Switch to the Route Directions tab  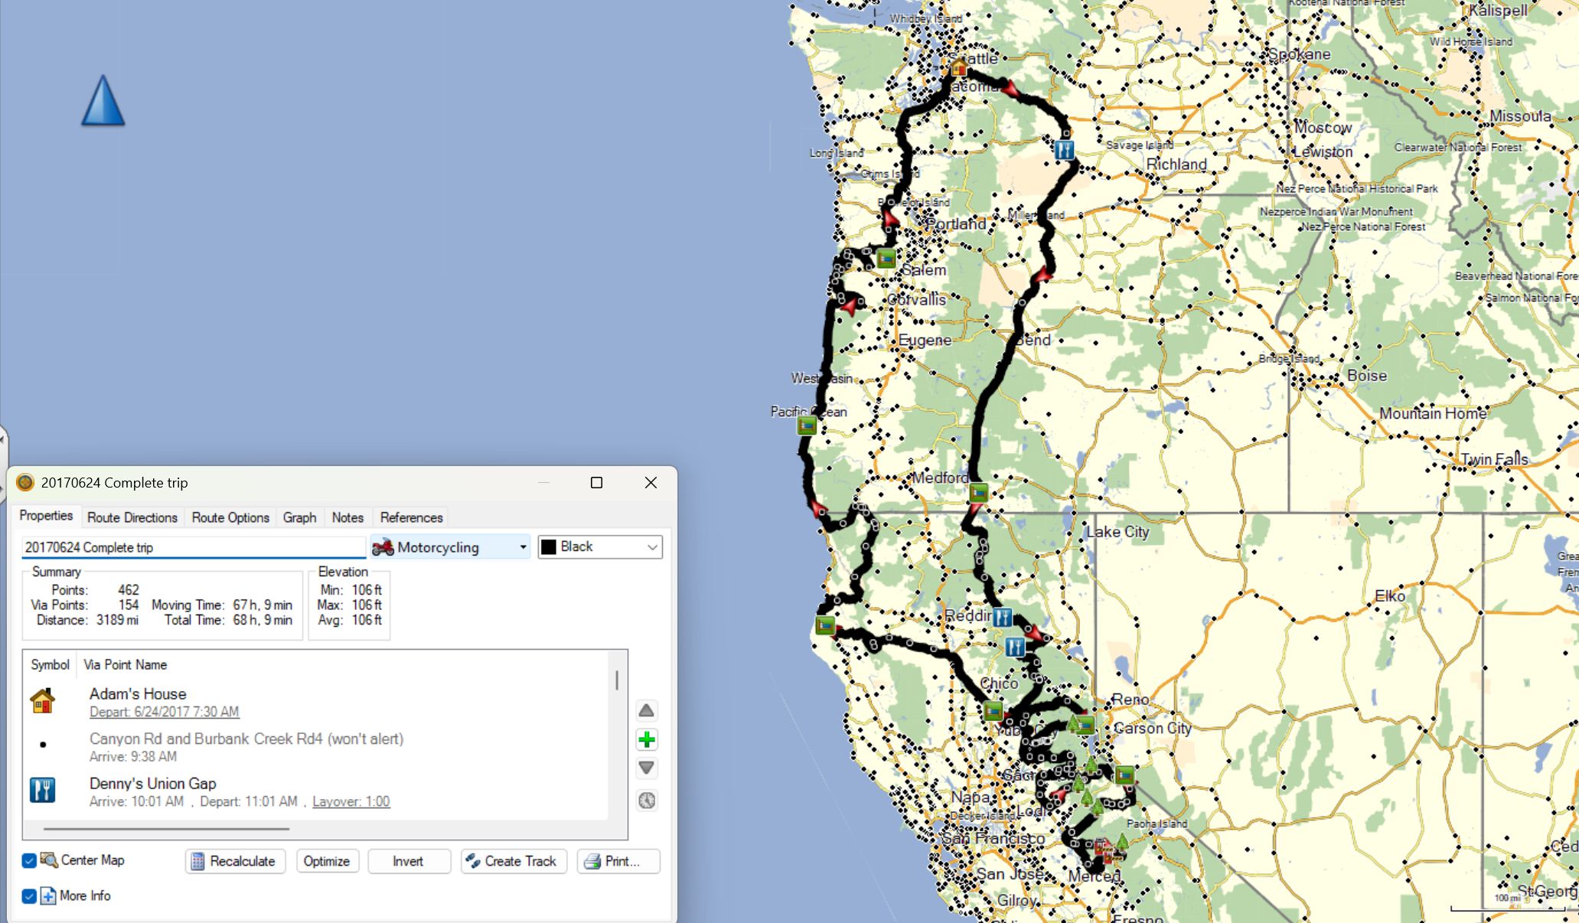pos(132,517)
